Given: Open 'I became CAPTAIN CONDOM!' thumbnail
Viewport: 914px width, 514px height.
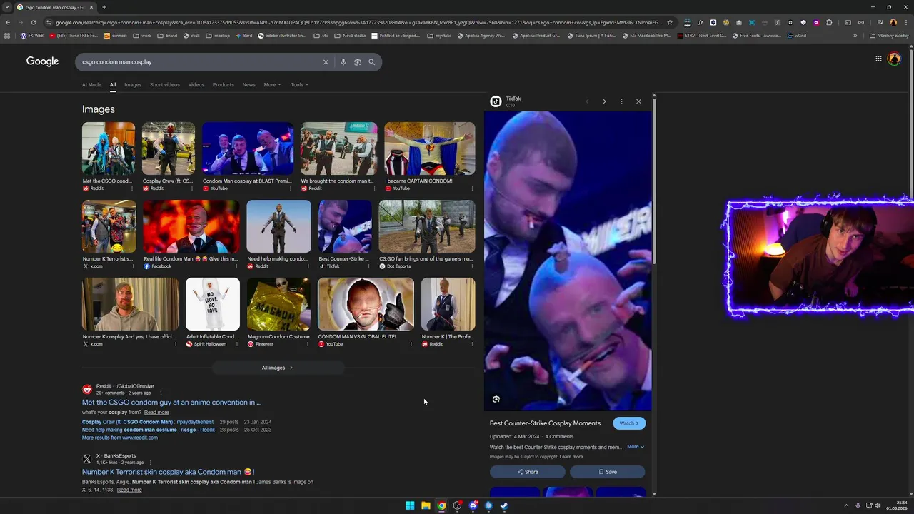Looking at the screenshot, I should click(x=430, y=148).
